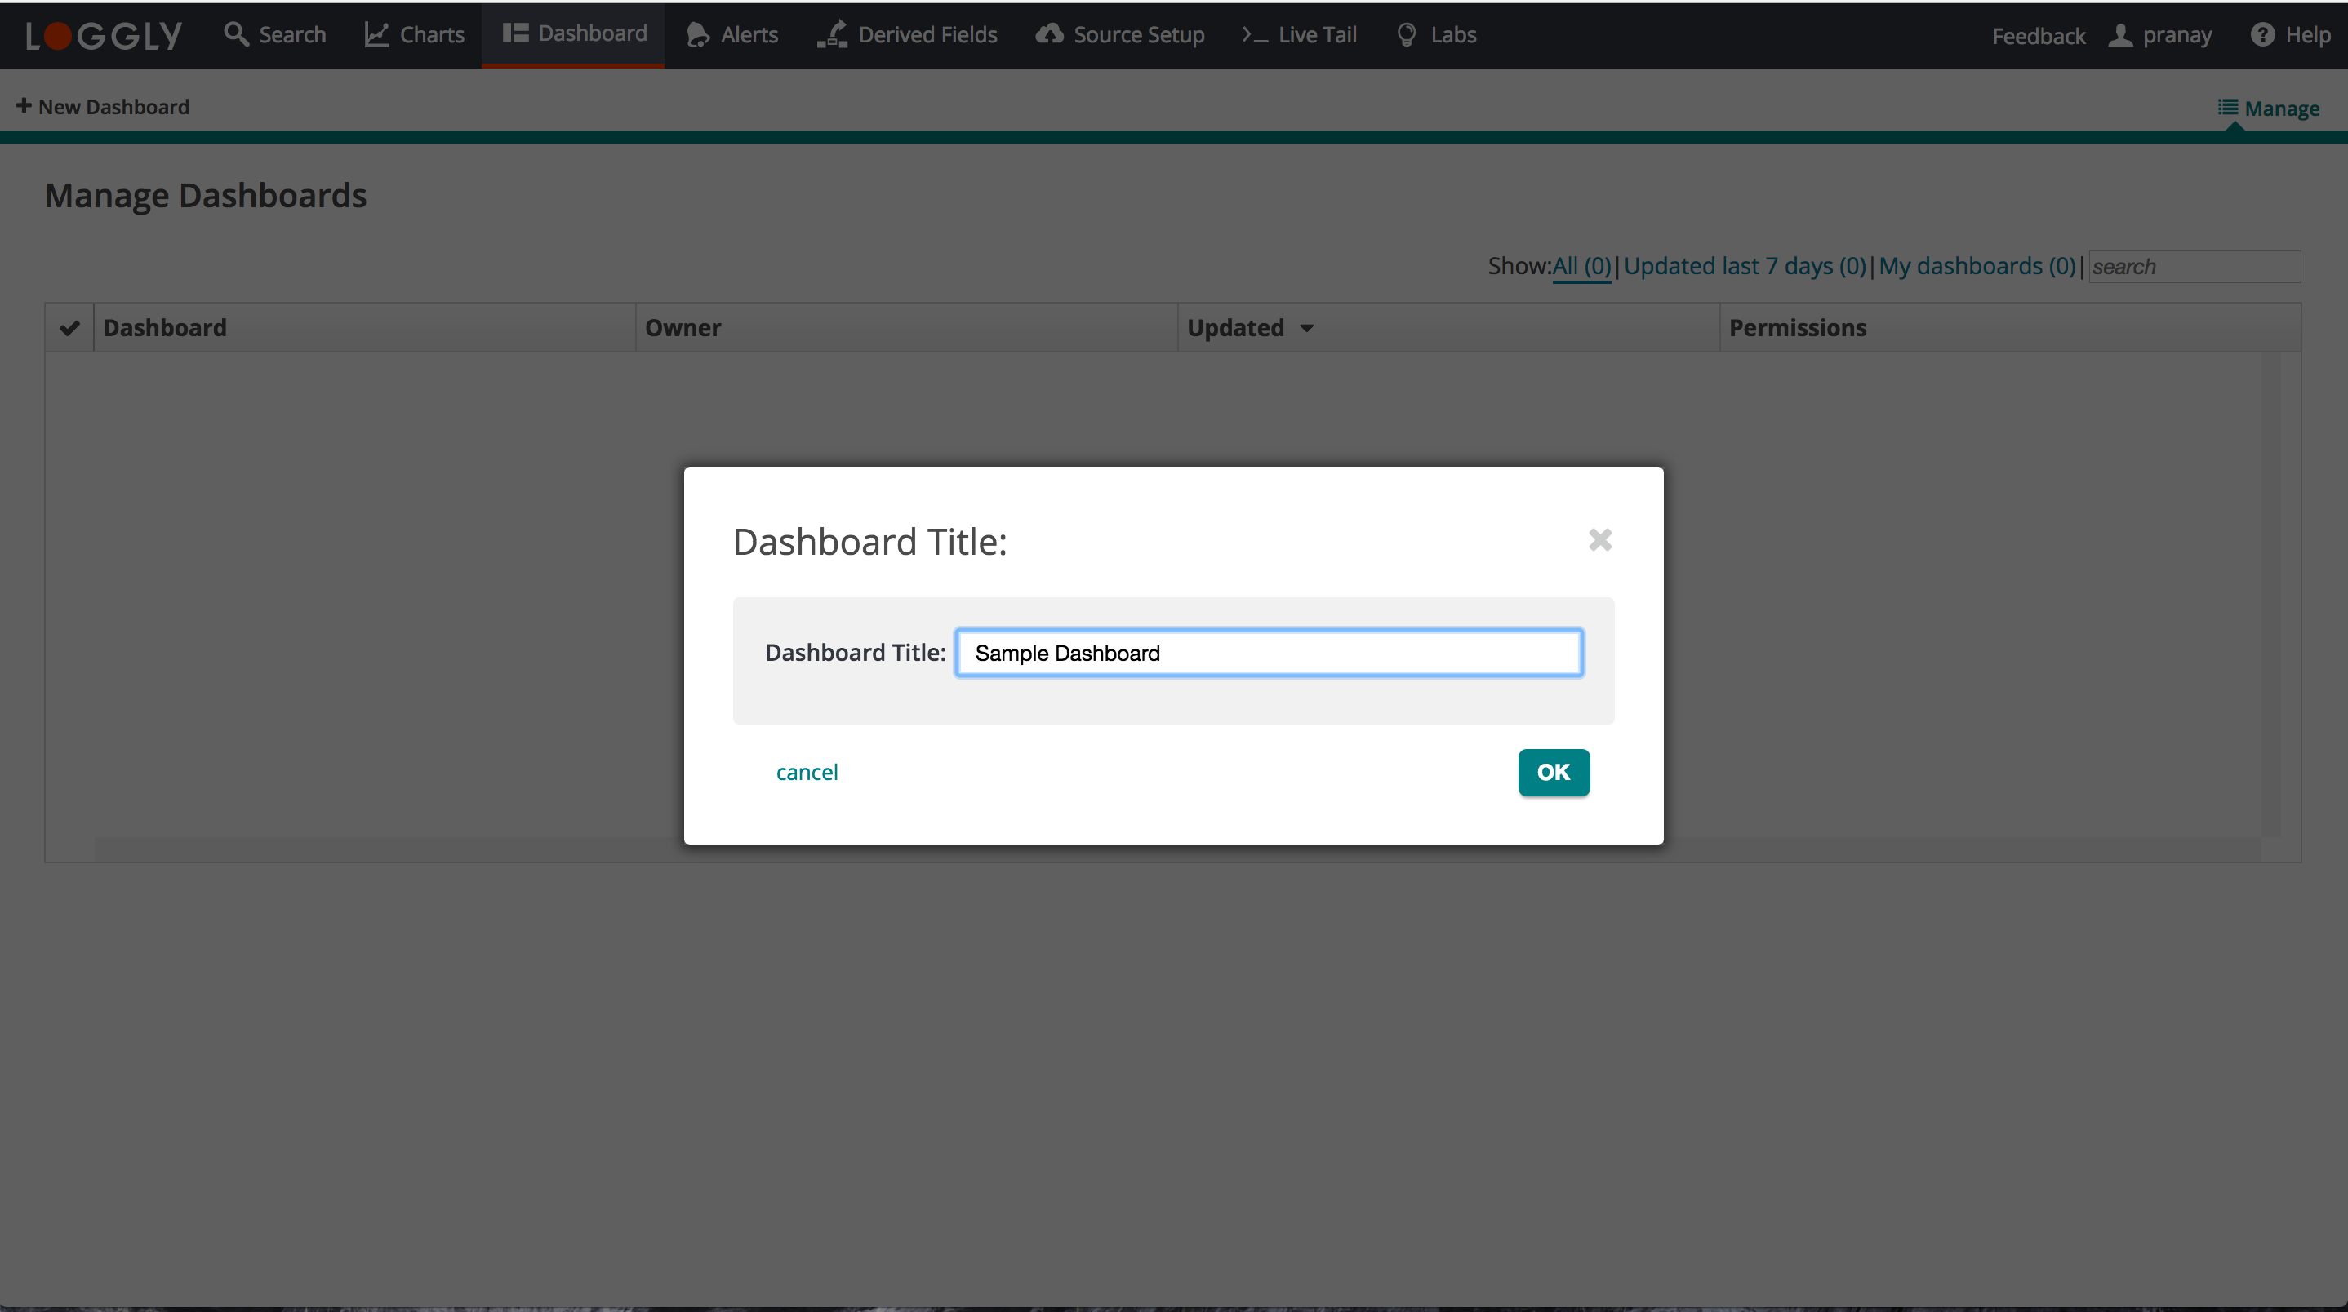Viewport: 2348px width, 1312px height.
Task: Click the Updated column sort arrow
Action: 1306,328
